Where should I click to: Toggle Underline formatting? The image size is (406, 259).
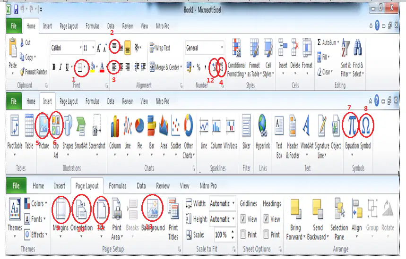[x=67, y=67]
